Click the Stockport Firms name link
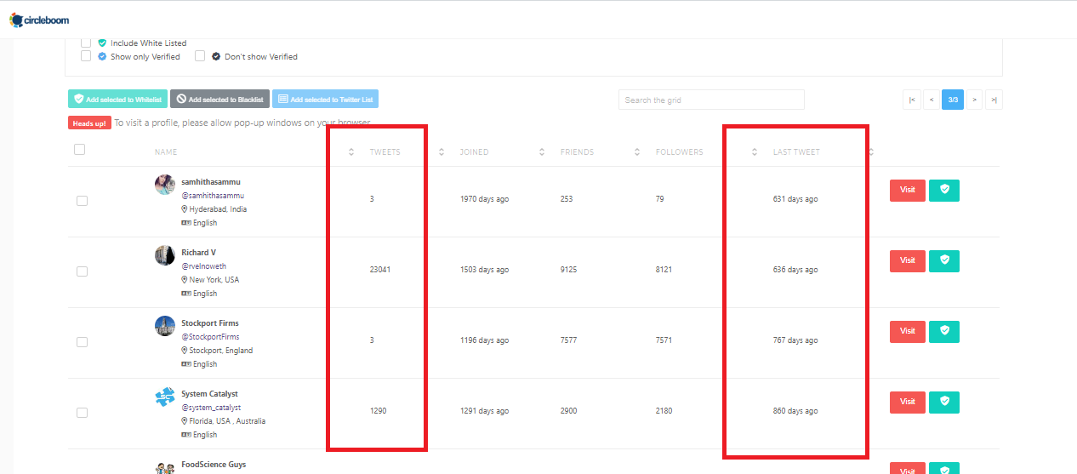This screenshot has width=1077, height=474. point(210,323)
